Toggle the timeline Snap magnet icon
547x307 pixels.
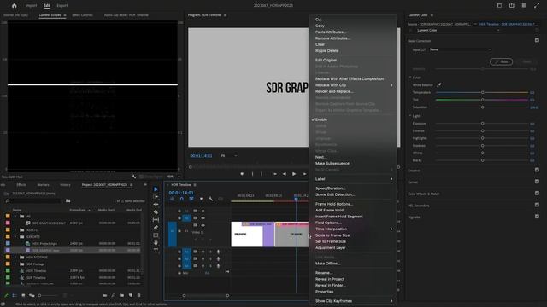pos(182,199)
